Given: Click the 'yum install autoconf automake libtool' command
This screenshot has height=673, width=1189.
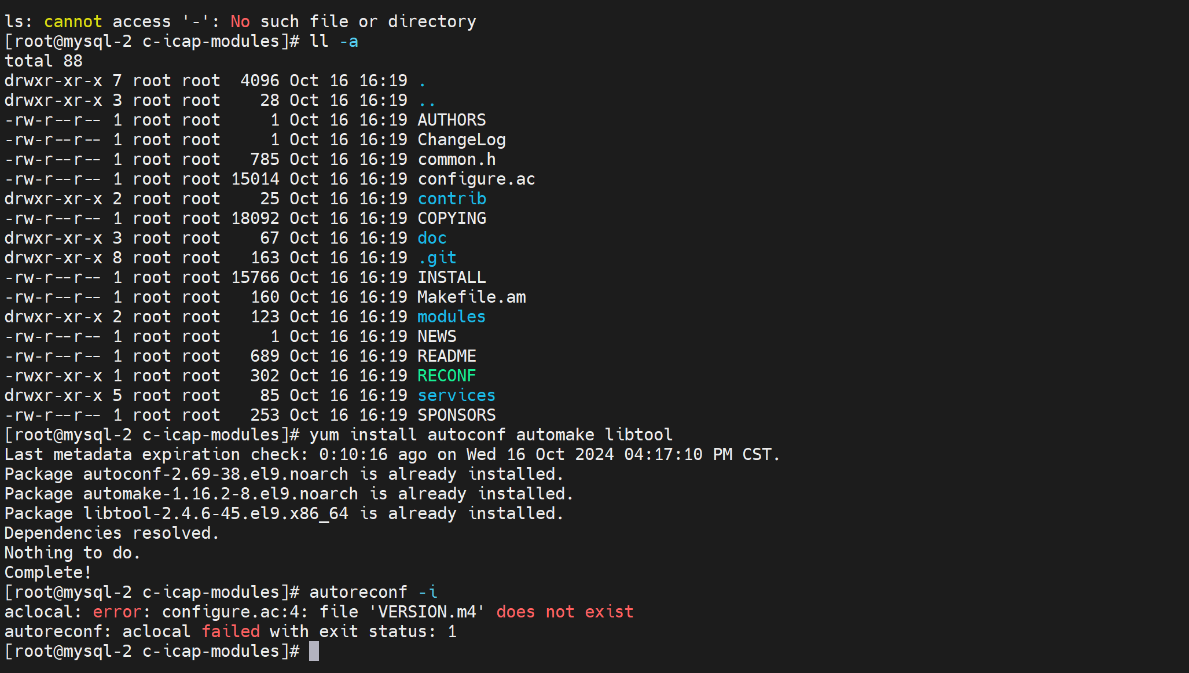Looking at the screenshot, I should [x=491, y=435].
